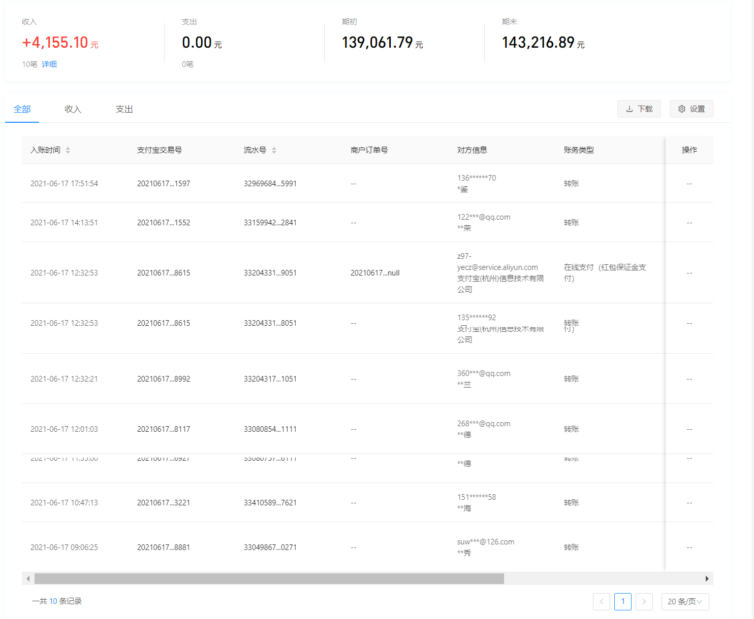
Task: Click the horizontal scrollbar thumb
Action: [269, 579]
